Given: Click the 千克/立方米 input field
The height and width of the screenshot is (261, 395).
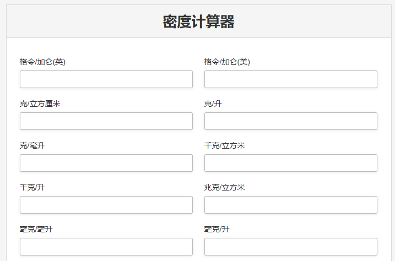Looking at the screenshot, I should pos(290,163).
